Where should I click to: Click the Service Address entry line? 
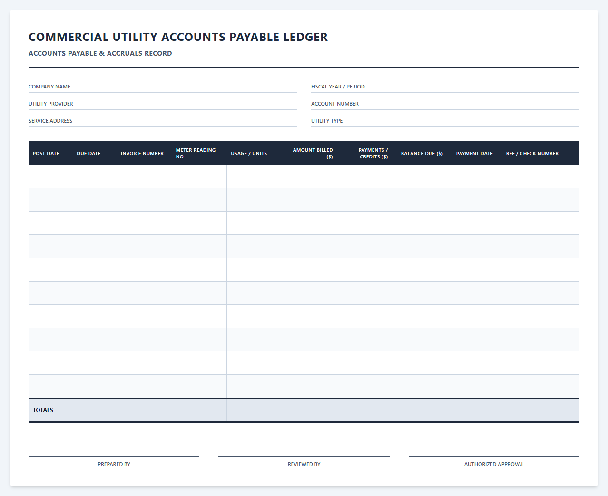(x=163, y=121)
